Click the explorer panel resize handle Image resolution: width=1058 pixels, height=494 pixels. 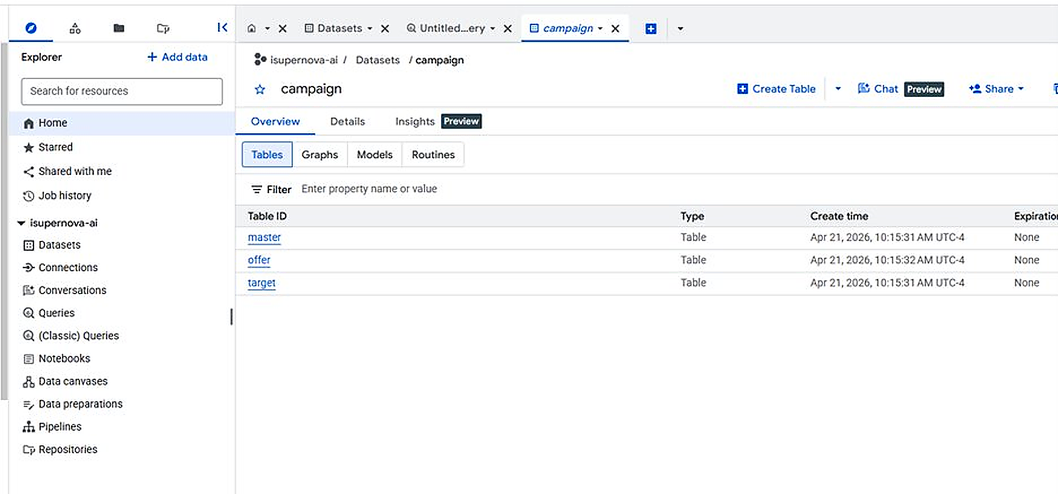tap(232, 317)
